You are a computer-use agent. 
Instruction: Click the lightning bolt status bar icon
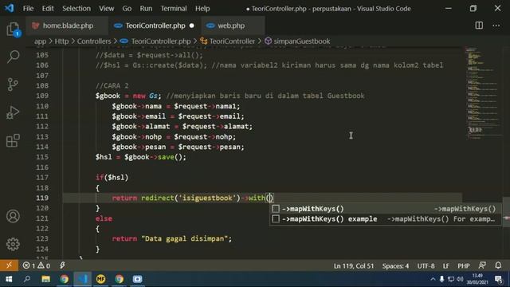pos(62,265)
